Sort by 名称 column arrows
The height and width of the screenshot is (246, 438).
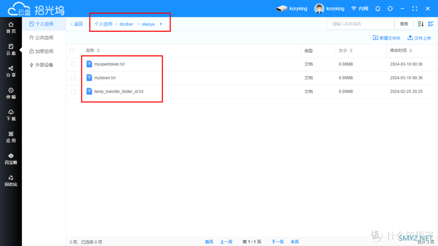98,51
